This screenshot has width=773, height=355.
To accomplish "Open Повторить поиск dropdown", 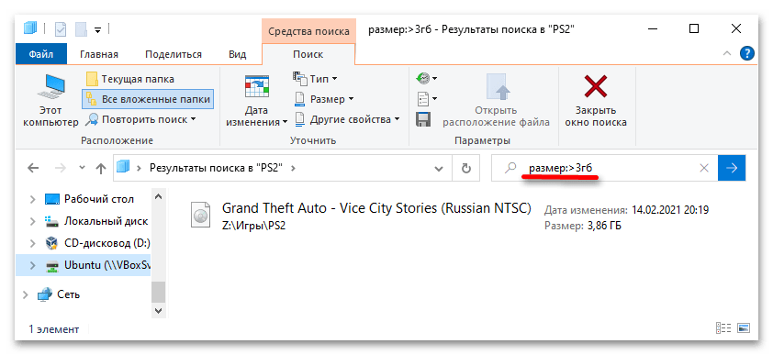I will (x=141, y=119).
